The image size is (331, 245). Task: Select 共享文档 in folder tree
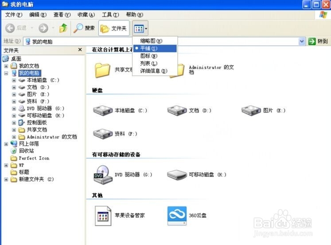click(x=37, y=129)
